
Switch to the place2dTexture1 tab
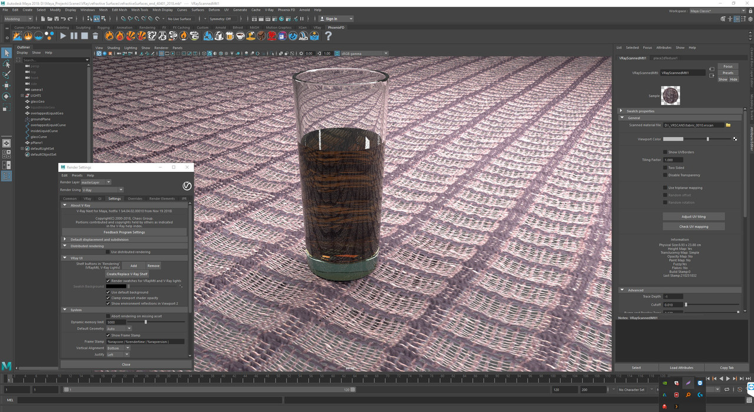(665, 58)
